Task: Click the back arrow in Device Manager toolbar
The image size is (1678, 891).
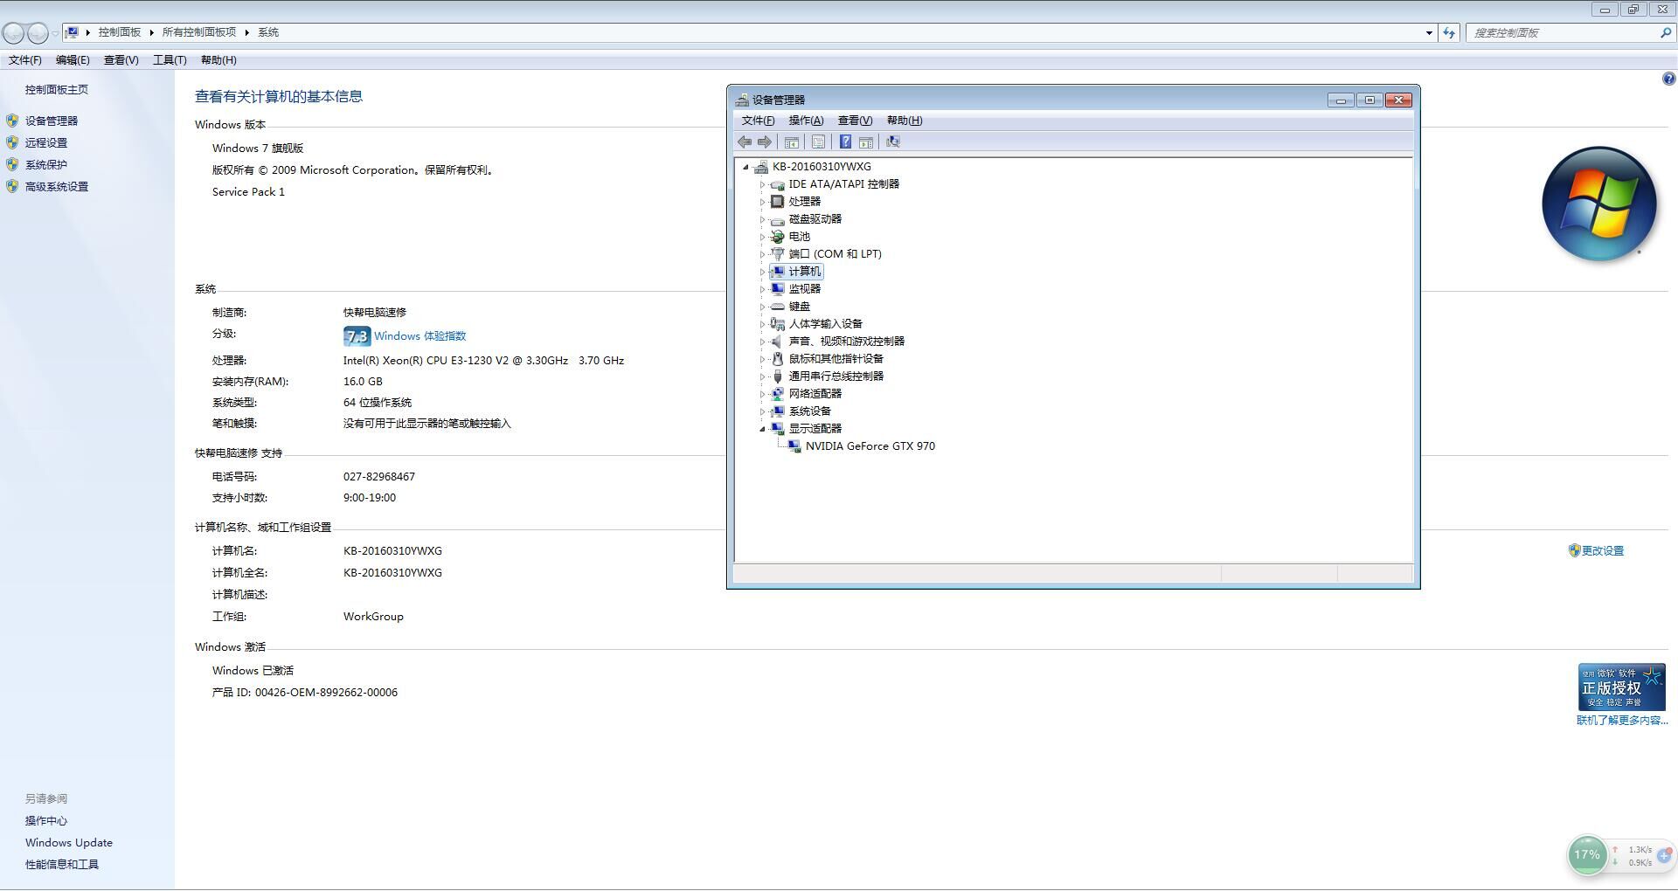Action: tap(745, 142)
